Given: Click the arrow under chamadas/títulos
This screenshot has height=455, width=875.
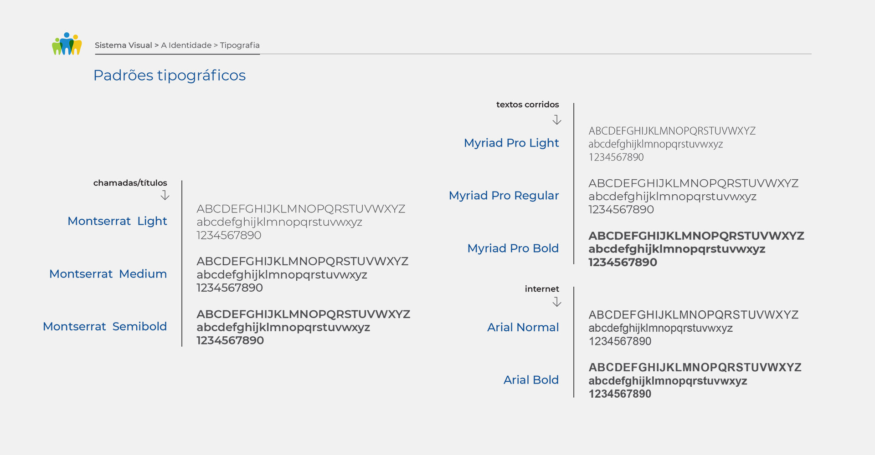Looking at the screenshot, I should click(165, 195).
